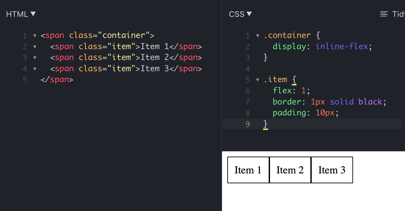
Task: Click Item 2 box in preview
Action: 290,170
